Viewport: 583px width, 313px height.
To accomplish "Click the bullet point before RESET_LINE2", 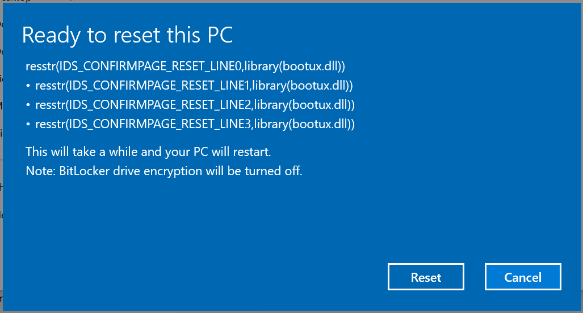I will (28, 105).
